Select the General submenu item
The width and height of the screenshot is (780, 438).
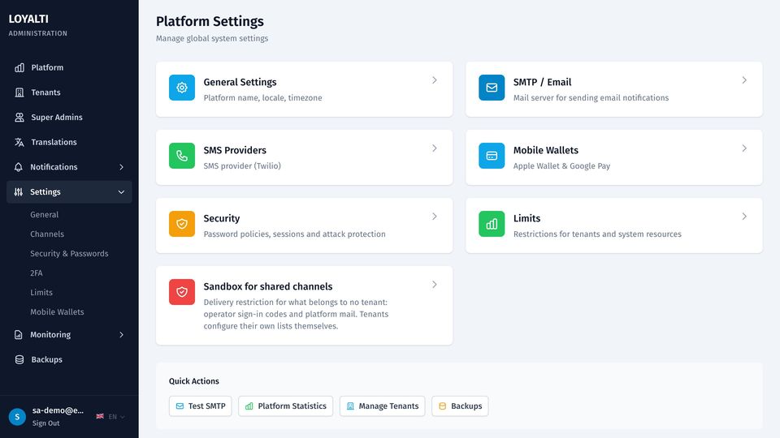coord(44,214)
